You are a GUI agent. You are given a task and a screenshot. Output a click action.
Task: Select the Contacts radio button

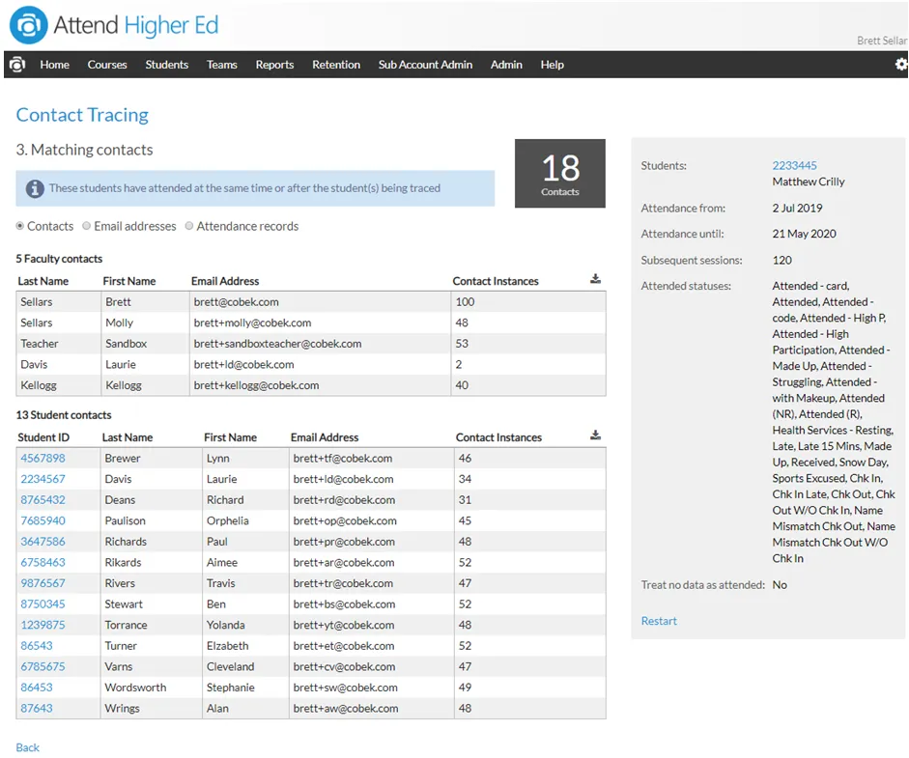tap(20, 226)
